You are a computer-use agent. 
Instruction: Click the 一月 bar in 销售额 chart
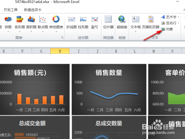pos(20,99)
